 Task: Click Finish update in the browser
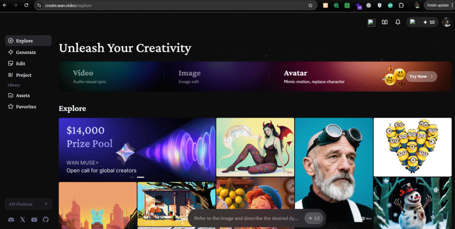(x=437, y=5)
